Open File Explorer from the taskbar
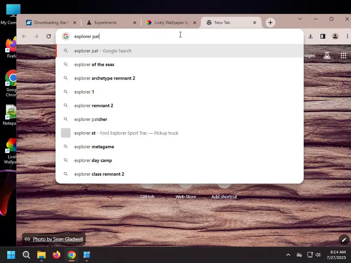The image size is (351, 263). [41, 255]
